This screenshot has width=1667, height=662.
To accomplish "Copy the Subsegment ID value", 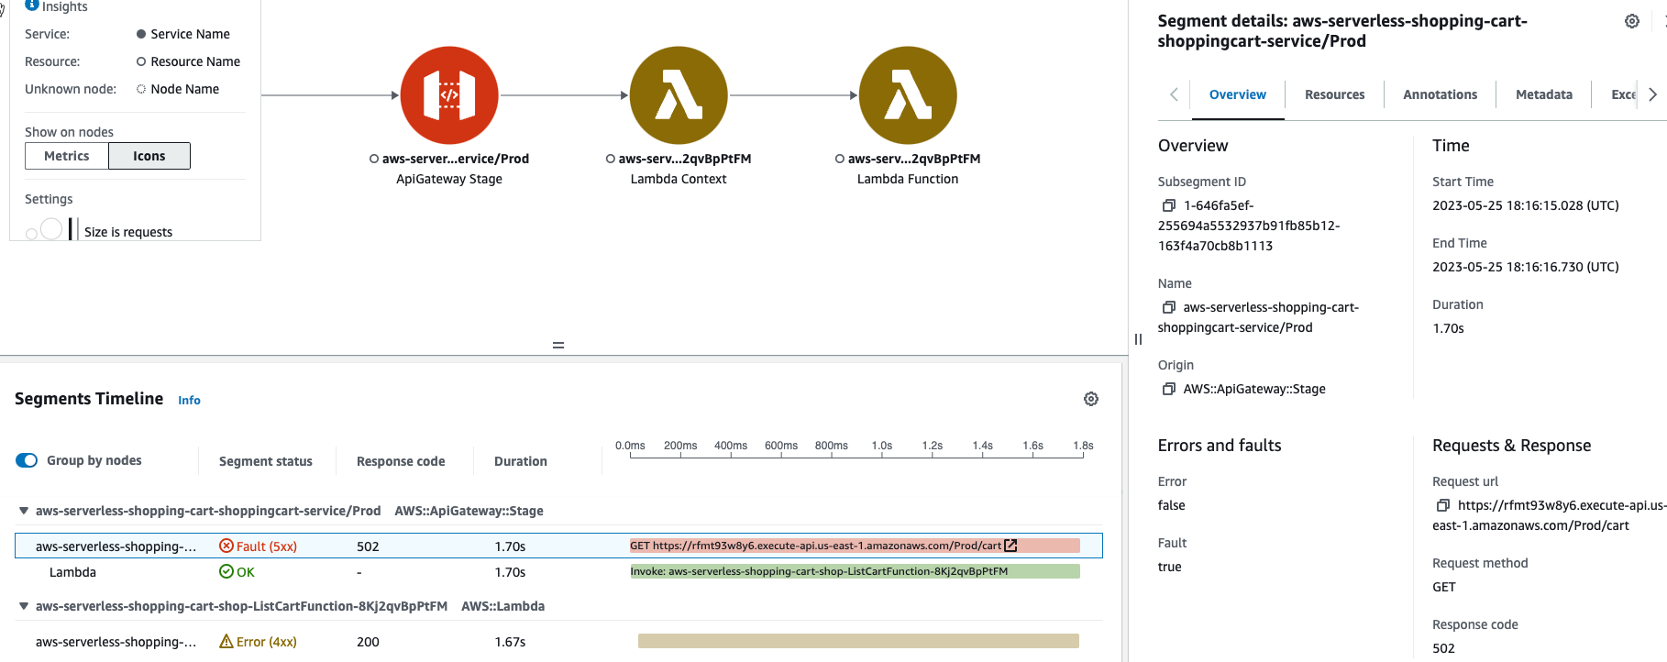I will click(1168, 205).
